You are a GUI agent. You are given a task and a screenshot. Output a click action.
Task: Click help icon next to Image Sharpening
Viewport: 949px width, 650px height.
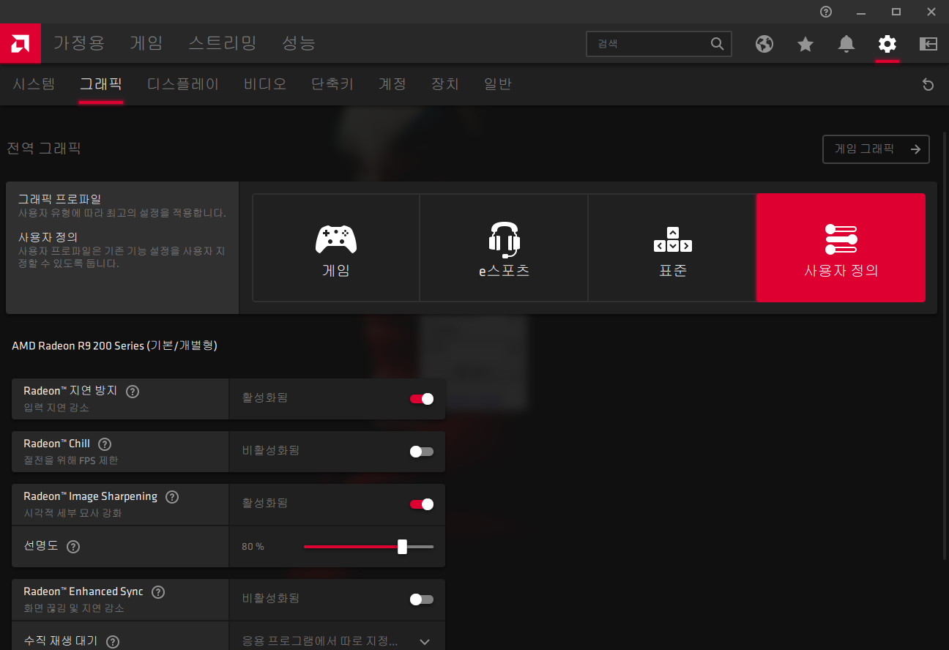tap(172, 496)
